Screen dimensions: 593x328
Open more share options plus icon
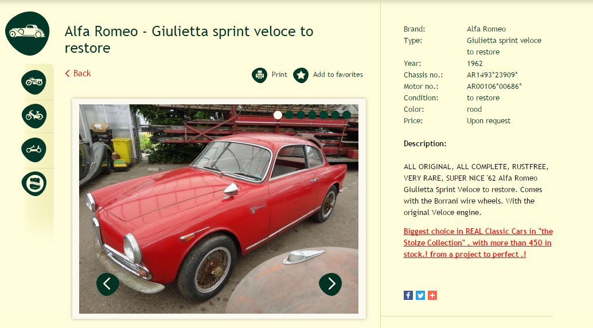click(432, 295)
